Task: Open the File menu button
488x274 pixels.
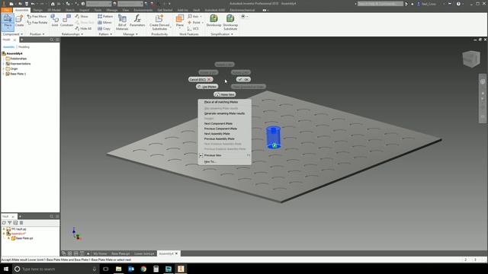Action: pyautogui.click(x=6, y=10)
